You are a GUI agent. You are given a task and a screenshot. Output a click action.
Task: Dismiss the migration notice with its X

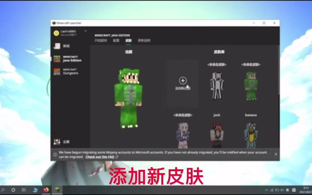[275, 154]
